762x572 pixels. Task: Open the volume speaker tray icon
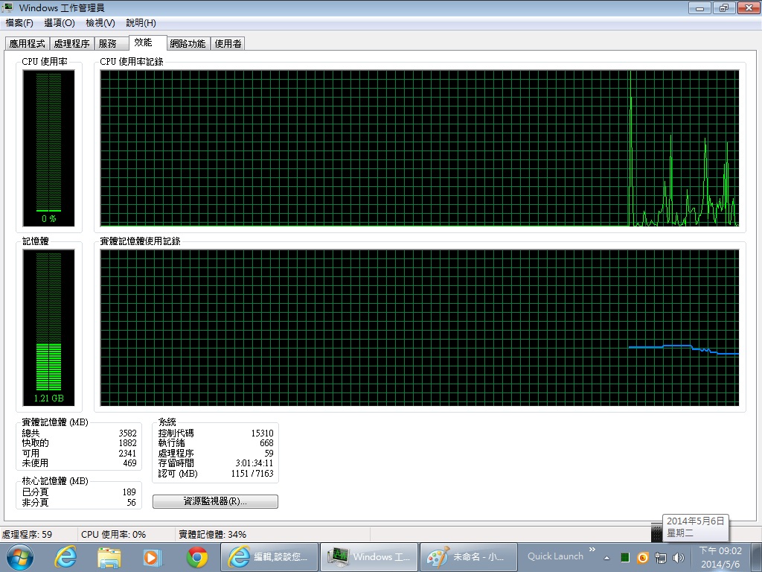pos(679,558)
